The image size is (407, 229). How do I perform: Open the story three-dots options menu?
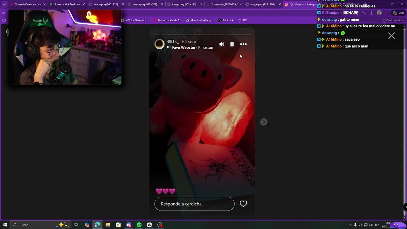[x=243, y=44]
